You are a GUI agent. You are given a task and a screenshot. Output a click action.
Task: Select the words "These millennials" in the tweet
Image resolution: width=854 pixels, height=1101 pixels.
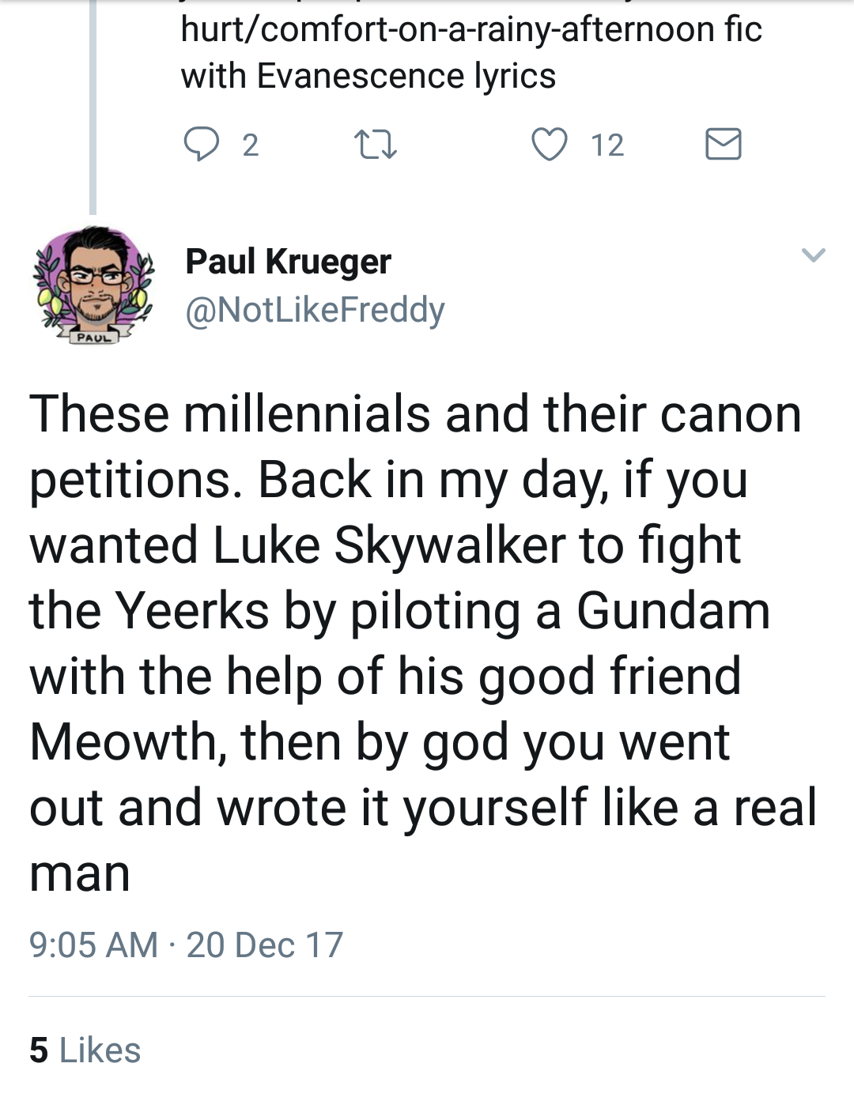[x=229, y=414]
